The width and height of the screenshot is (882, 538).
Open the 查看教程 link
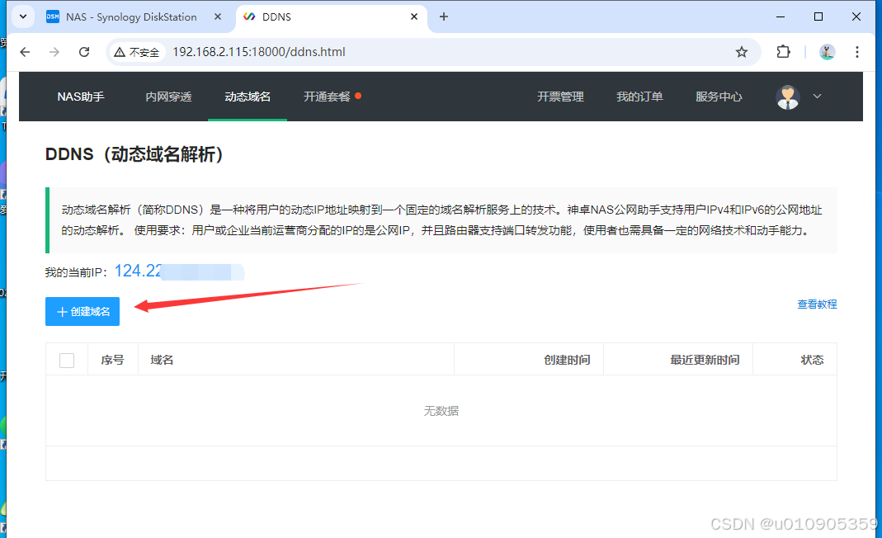[816, 304]
